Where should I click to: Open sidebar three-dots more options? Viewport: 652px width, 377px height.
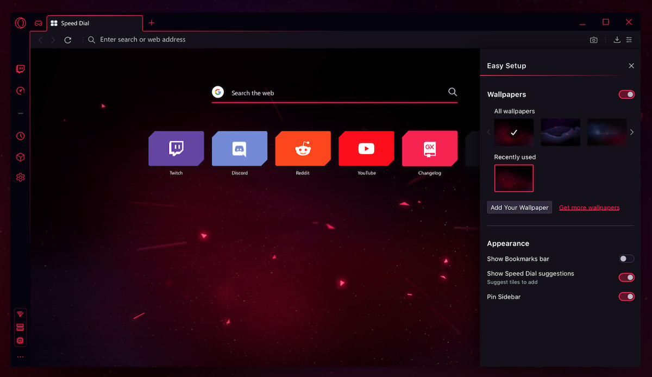20,357
